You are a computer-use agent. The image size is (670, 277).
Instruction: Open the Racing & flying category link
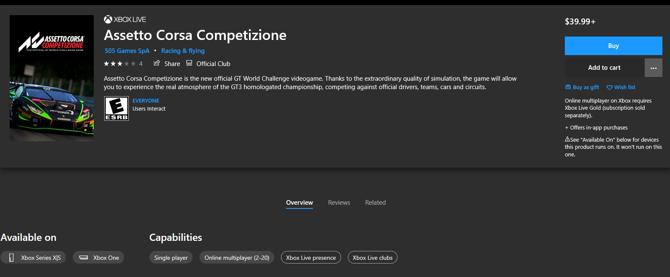(183, 51)
